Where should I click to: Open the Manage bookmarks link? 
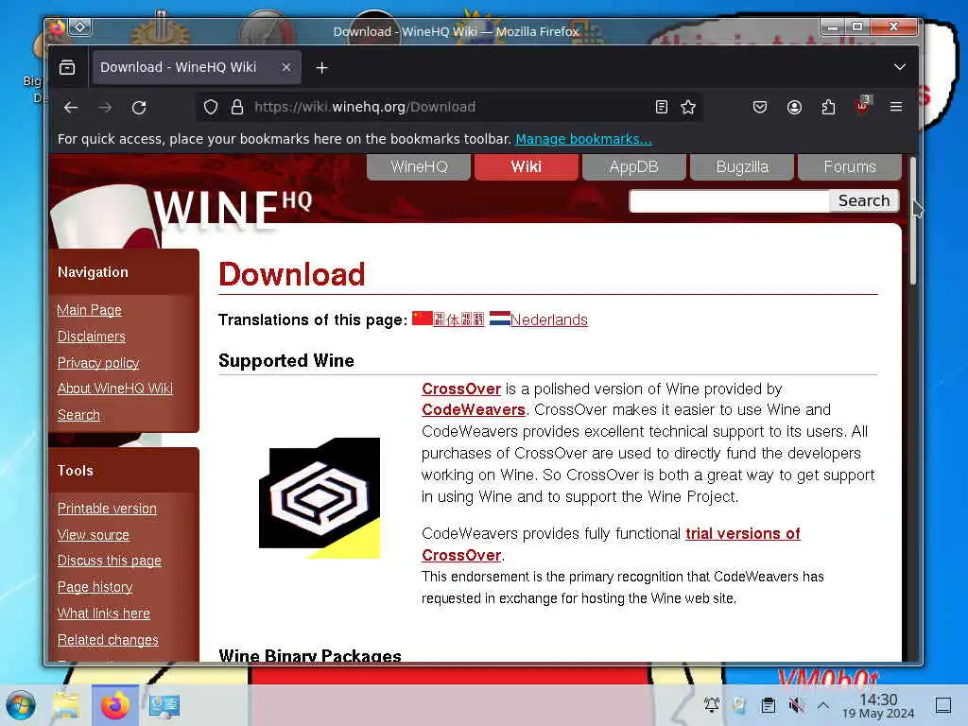pos(583,139)
